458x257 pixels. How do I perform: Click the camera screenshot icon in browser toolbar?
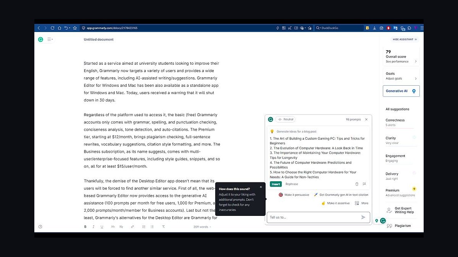pyautogui.click(x=381, y=28)
